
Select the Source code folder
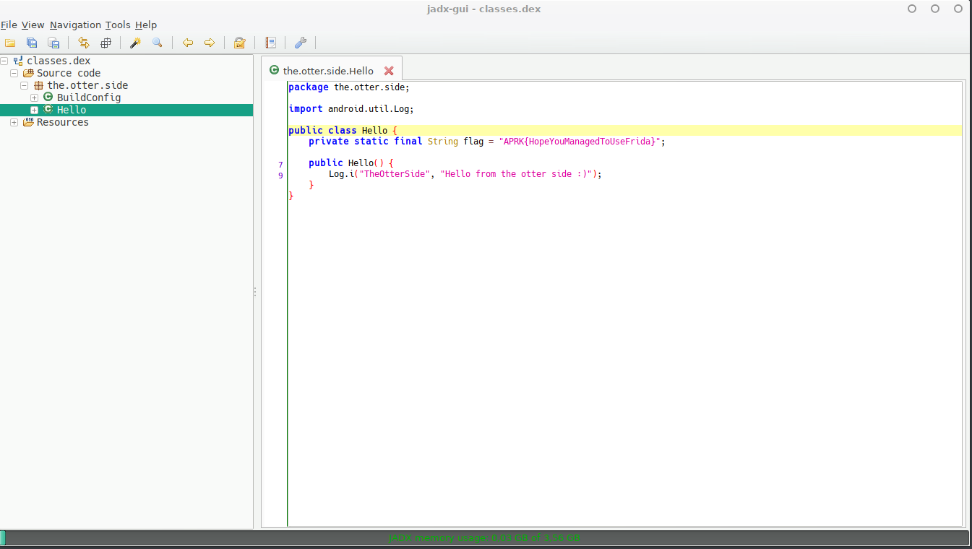click(x=69, y=73)
